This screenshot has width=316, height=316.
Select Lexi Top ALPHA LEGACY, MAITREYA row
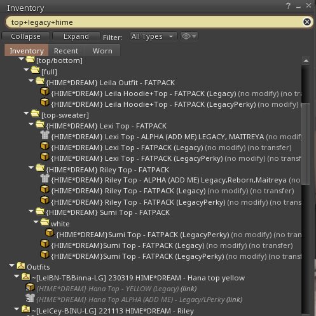[170, 137]
